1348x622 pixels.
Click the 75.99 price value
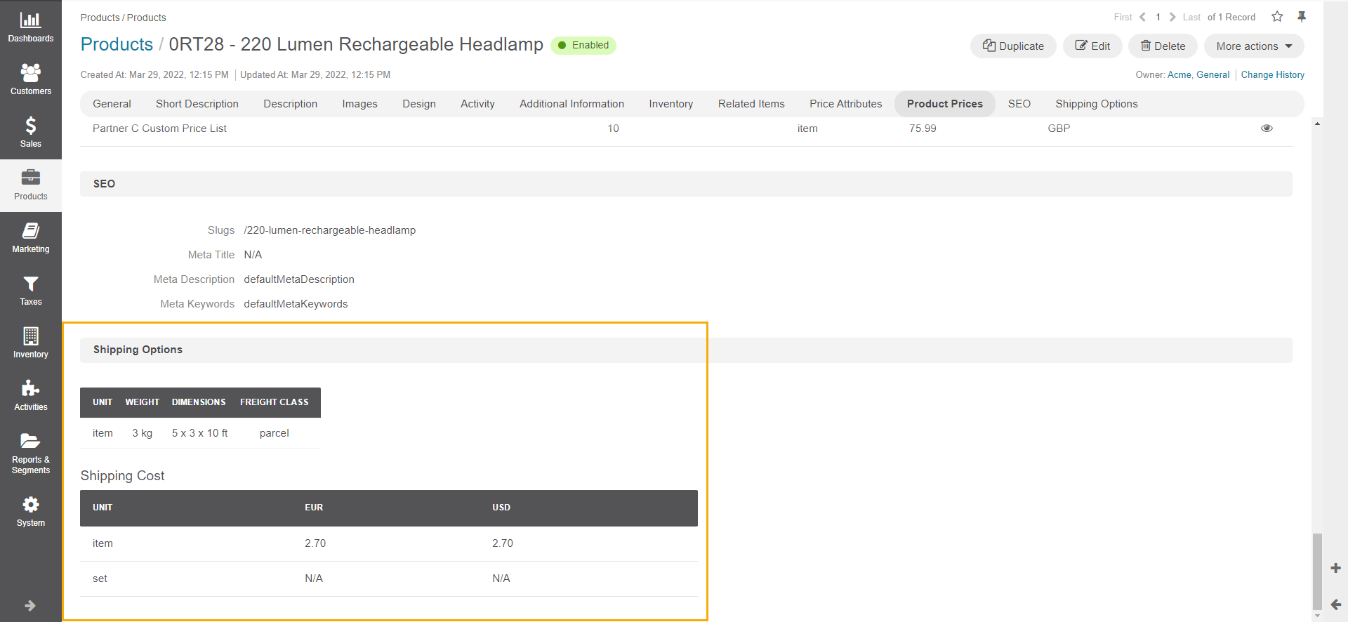tap(923, 128)
